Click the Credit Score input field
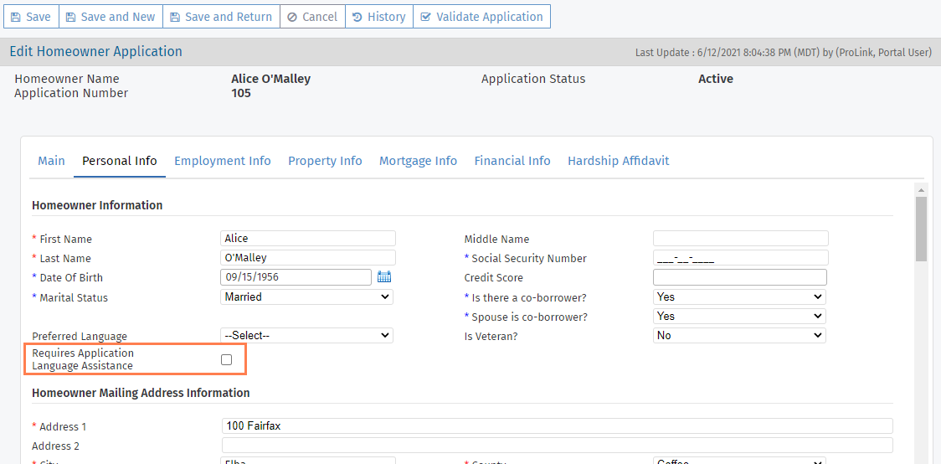941x464 pixels. pos(739,277)
